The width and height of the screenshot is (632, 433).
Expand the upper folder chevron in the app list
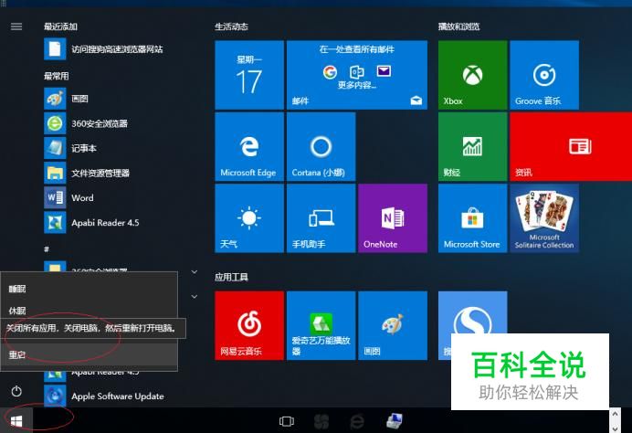click(x=194, y=272)
